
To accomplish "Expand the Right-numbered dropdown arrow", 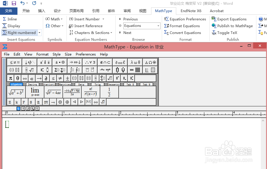I will [40, 32].
